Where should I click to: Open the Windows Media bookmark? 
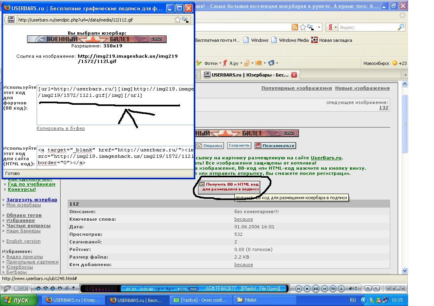[x=290, y=40]
